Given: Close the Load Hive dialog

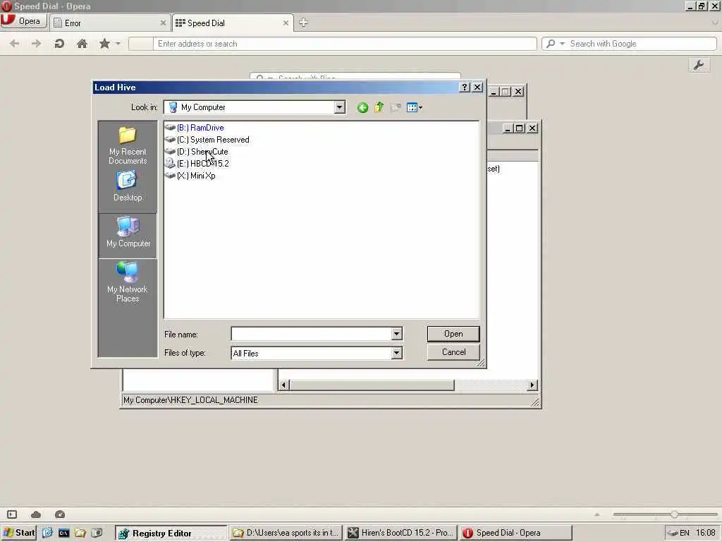Looking at the screenshot, I should point(477,87).
